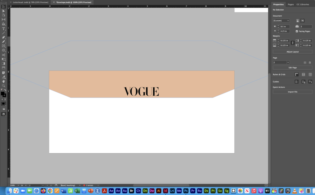Delete page with trash icon

pyautogui.click(x=310, y=63)
